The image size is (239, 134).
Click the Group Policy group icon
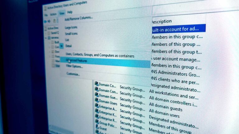point(97,122)
